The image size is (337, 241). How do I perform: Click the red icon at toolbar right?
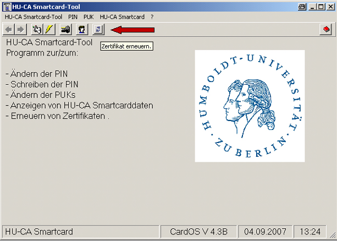(x=326, y=29)
